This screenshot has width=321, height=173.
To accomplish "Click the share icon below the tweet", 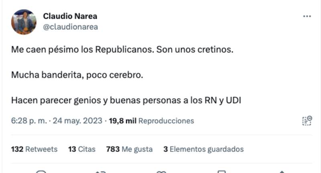I will 282,172.
